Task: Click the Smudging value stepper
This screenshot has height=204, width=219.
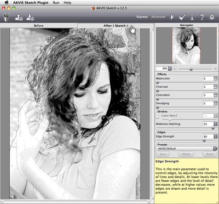Action: (x=215, y=103)
